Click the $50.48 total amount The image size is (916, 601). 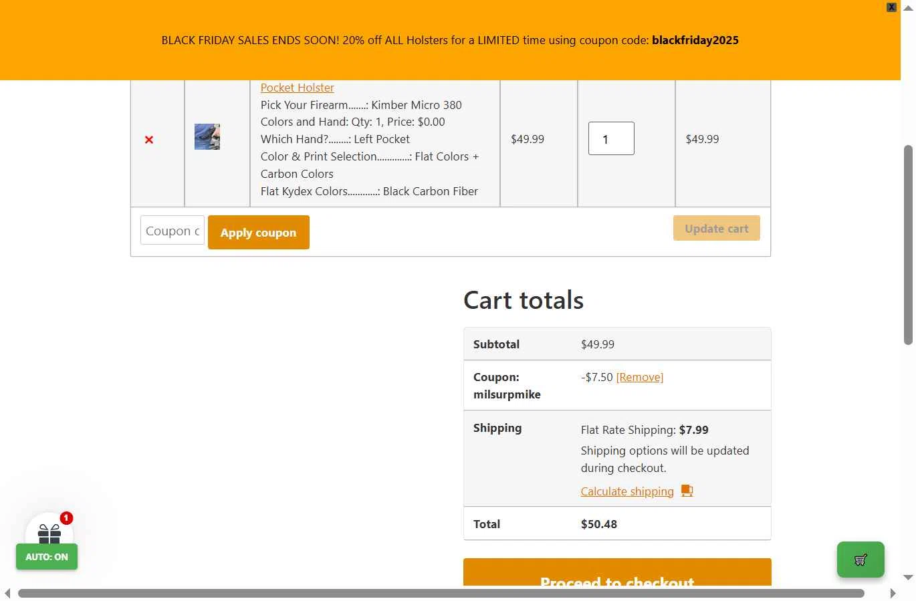point(599,524)
